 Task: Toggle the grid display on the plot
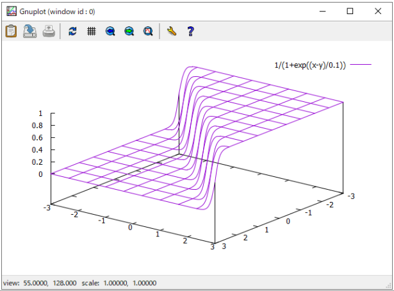point(91,31)
